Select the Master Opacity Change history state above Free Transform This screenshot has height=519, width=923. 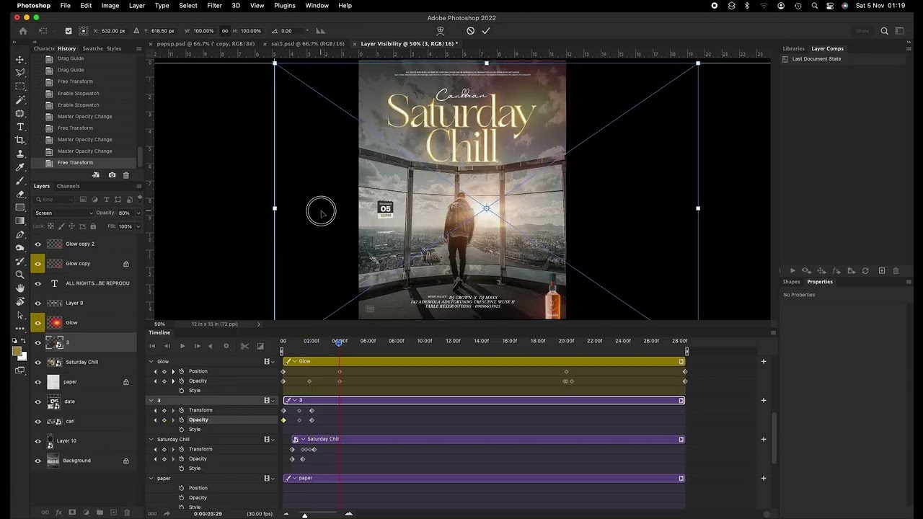tap(84, 151)
